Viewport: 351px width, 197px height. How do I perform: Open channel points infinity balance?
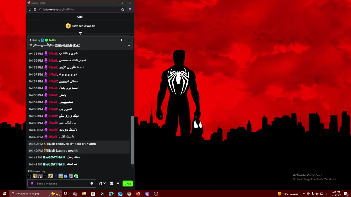[x=103, y=184]
